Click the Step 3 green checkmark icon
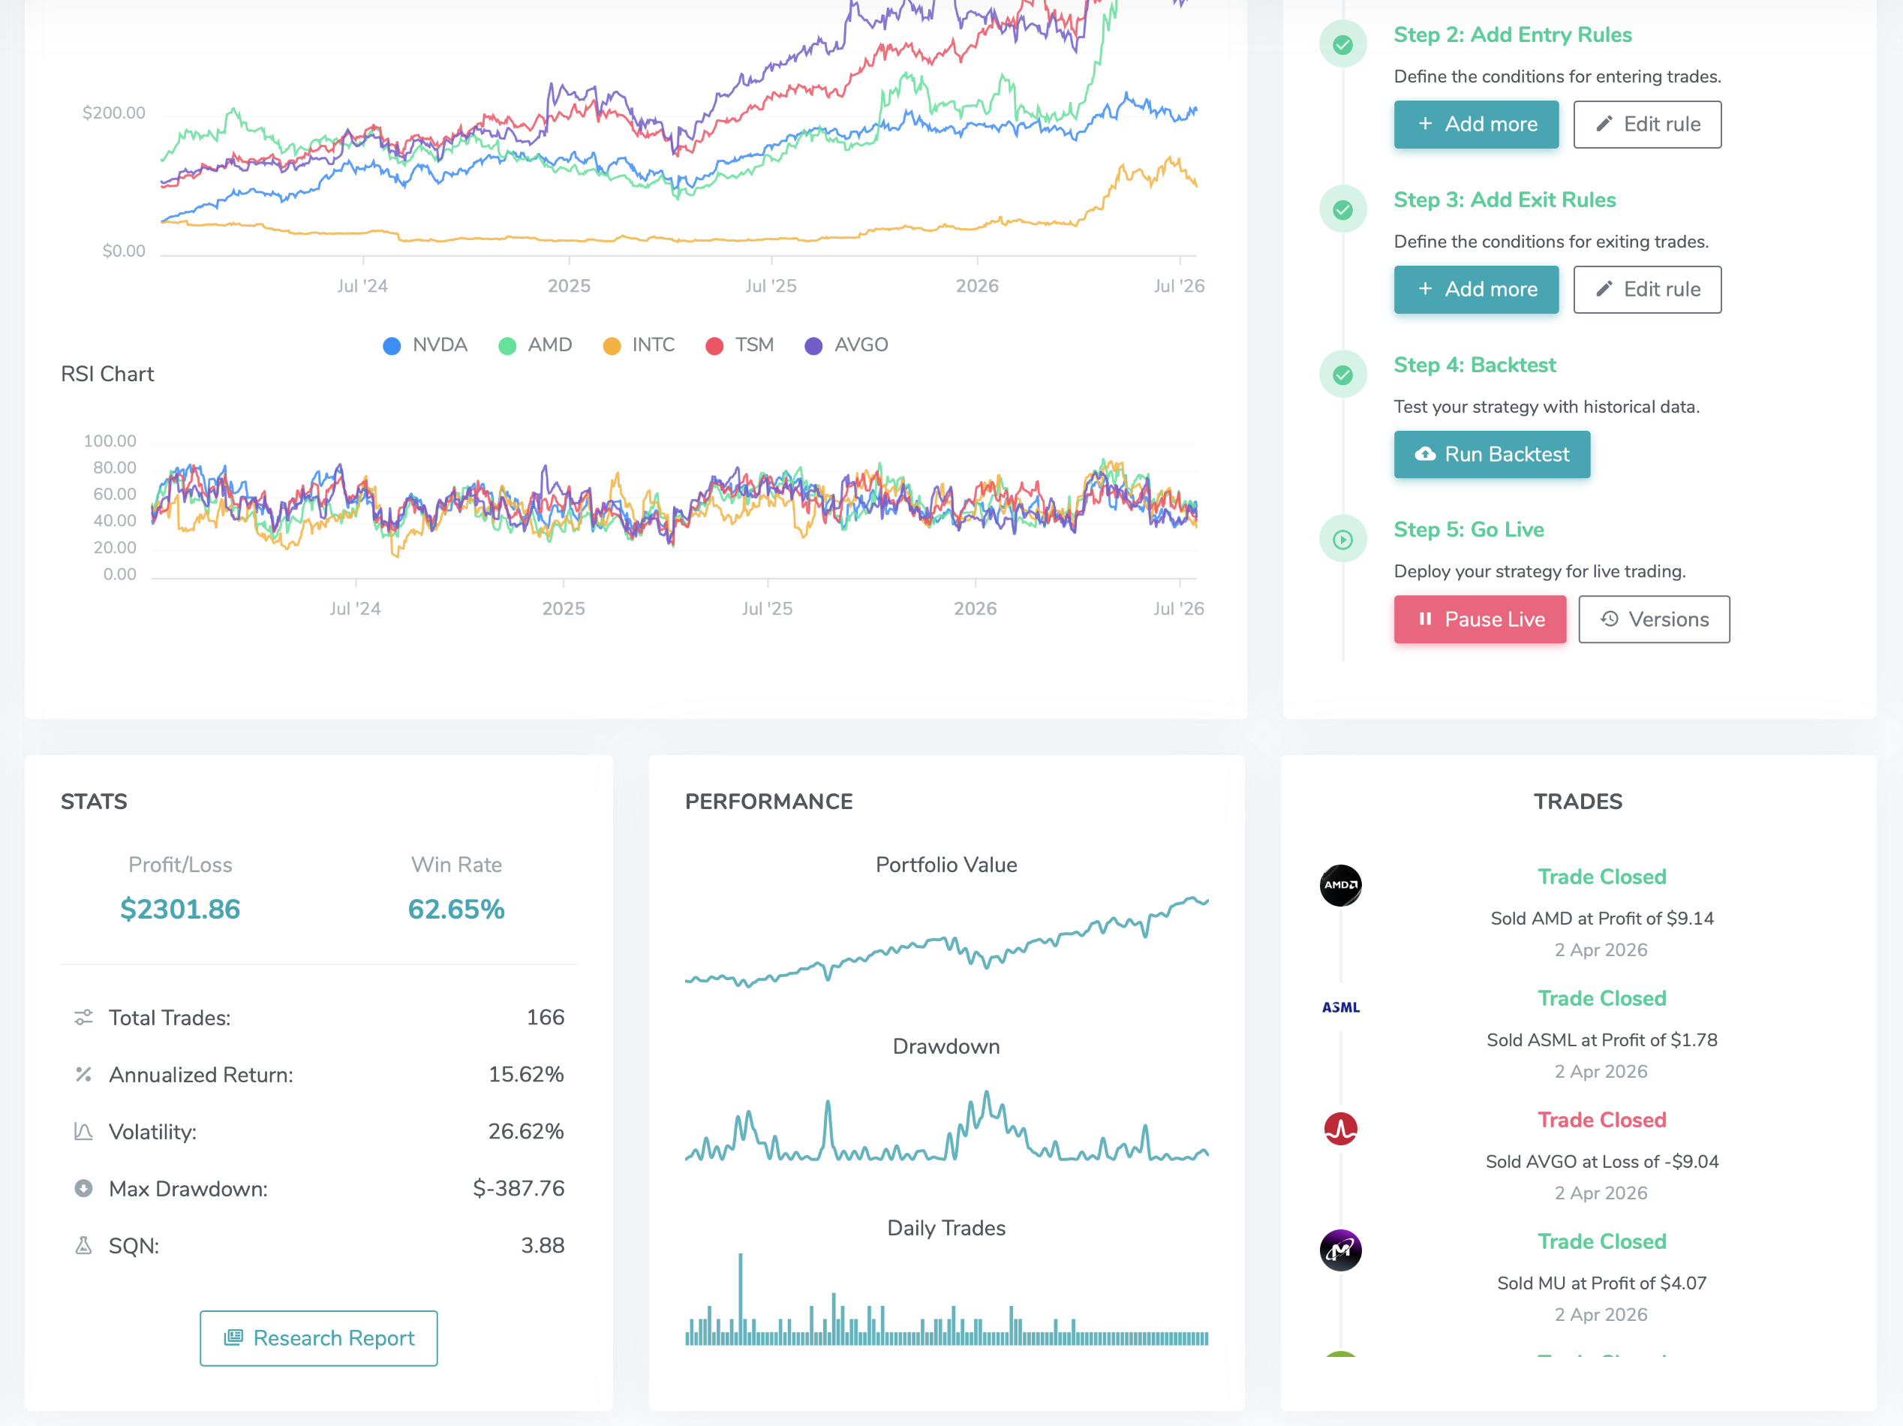 click(x=1342, y=209)
